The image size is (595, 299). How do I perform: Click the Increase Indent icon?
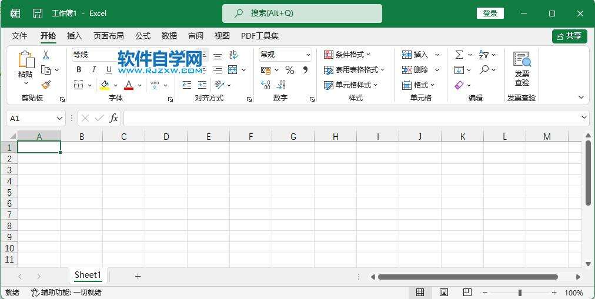click(202, 85)
